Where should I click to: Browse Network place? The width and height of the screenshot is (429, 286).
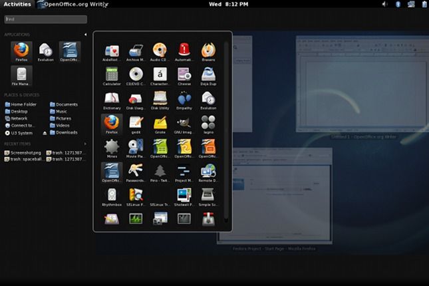pyautogui.click(x=16, y=118)
